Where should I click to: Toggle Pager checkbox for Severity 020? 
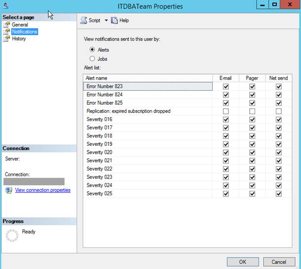pos(252,153)
